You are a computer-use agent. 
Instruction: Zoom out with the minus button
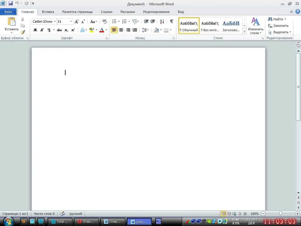[x=263, y=214]
